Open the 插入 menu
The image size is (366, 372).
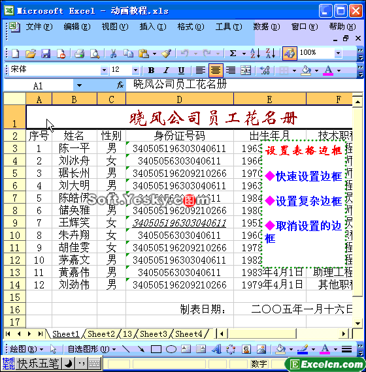tap(152, 27)
